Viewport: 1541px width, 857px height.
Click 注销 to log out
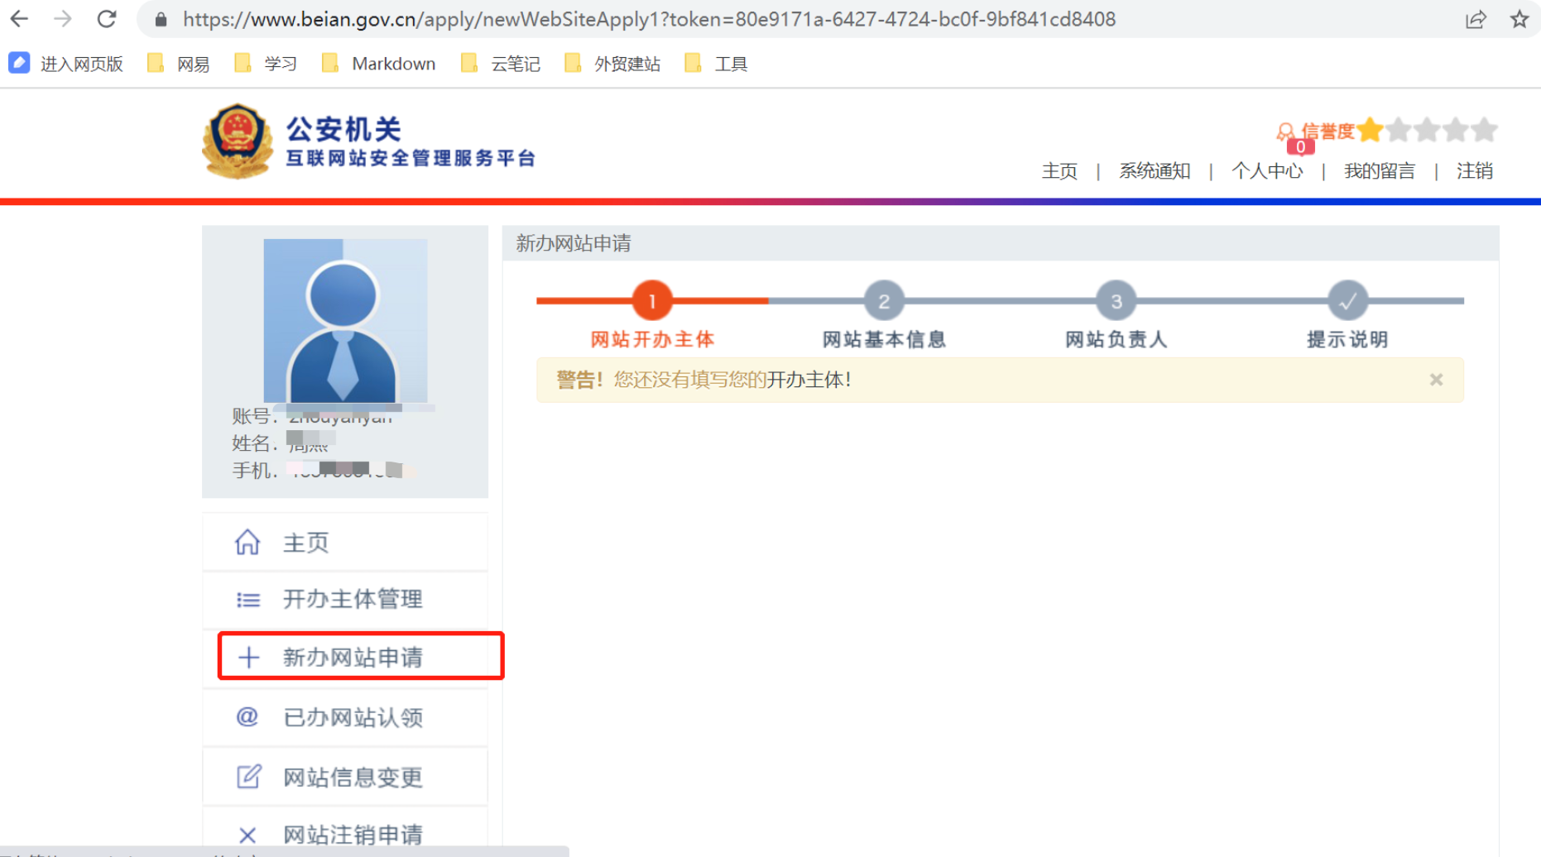coord(1475,171)
